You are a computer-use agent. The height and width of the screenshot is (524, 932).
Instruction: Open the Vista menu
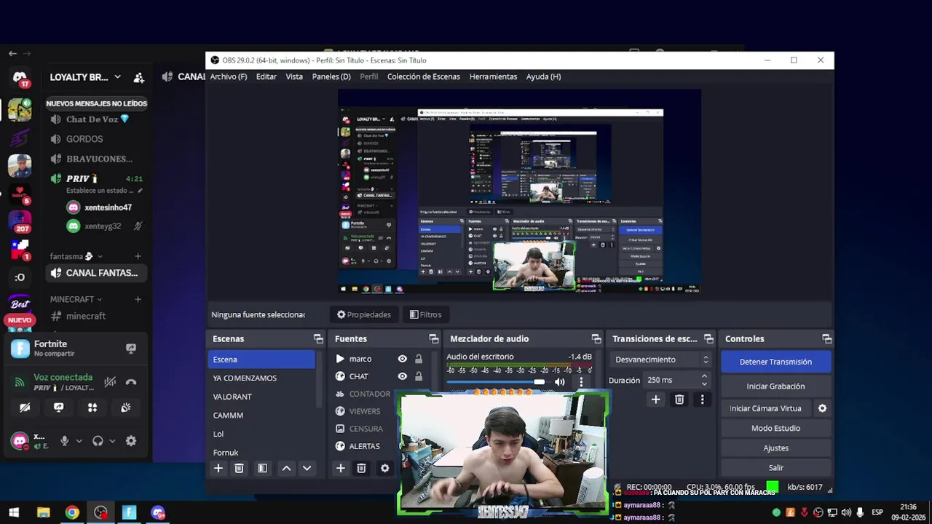pos(294,76)
